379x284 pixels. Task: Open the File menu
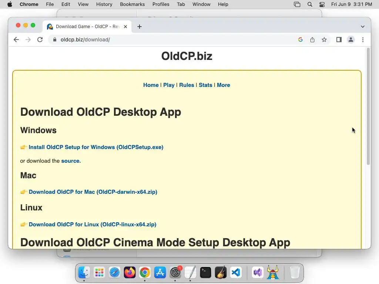coord(50,4)
